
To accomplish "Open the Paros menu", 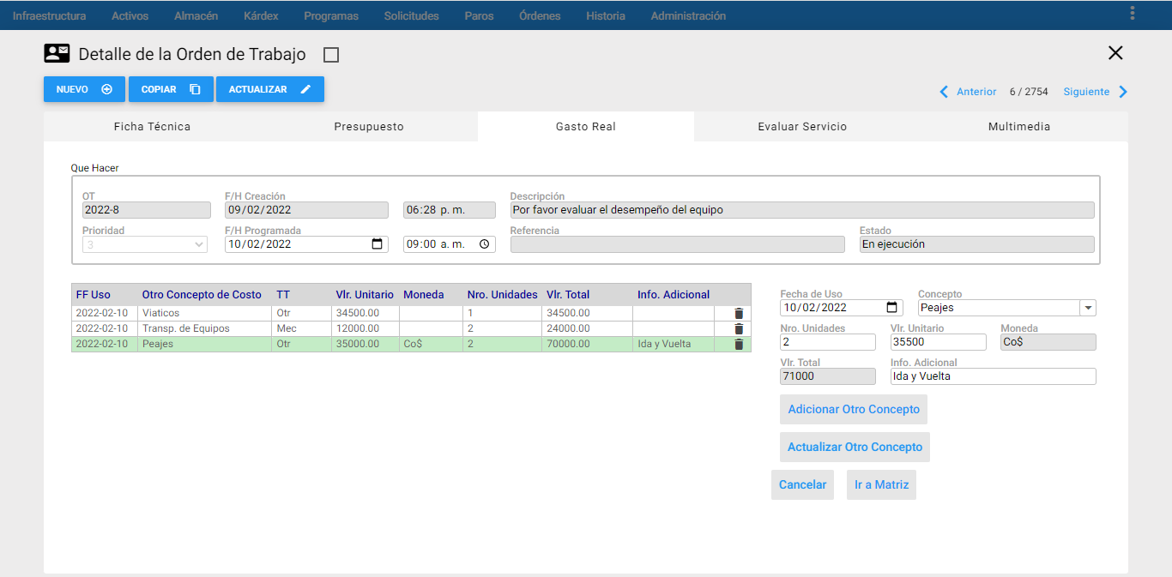I will pos(479,15).
